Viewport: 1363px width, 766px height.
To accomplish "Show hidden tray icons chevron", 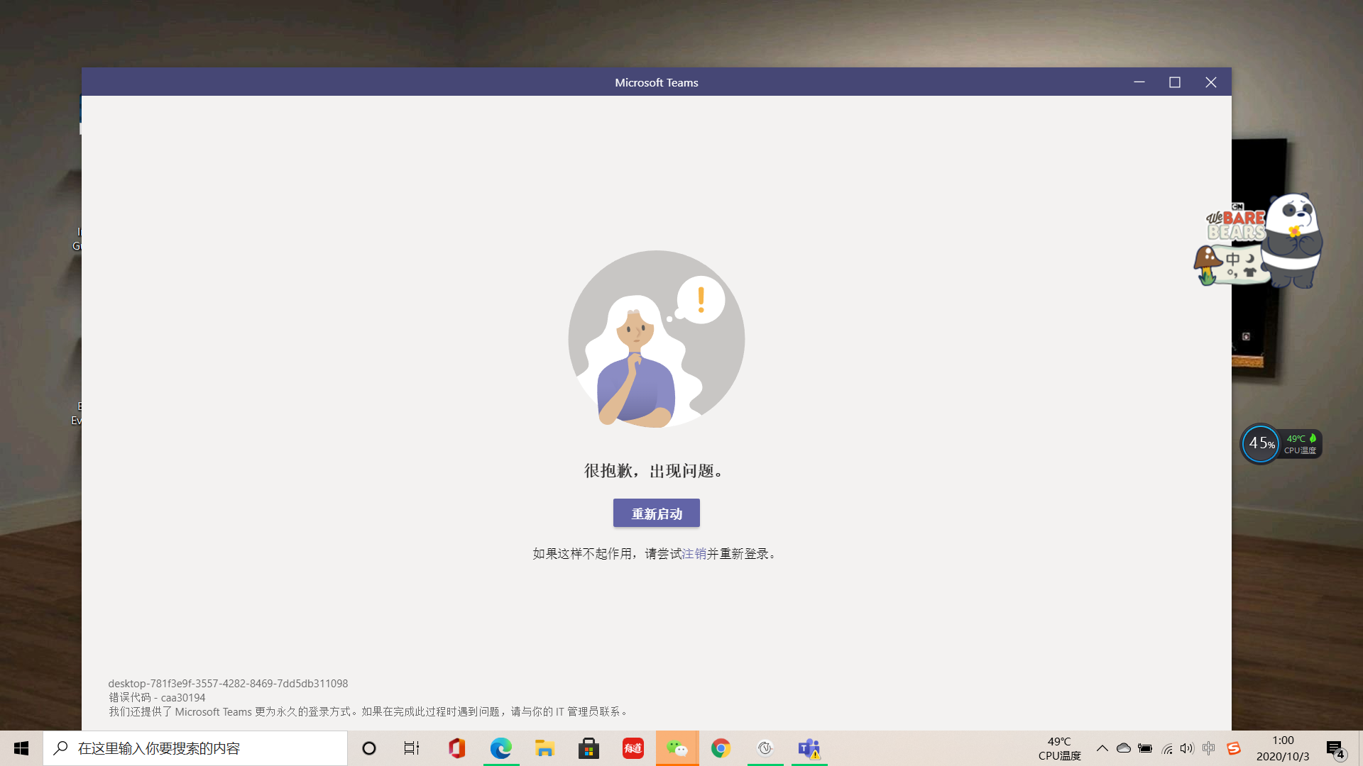I will [1102, 748].
